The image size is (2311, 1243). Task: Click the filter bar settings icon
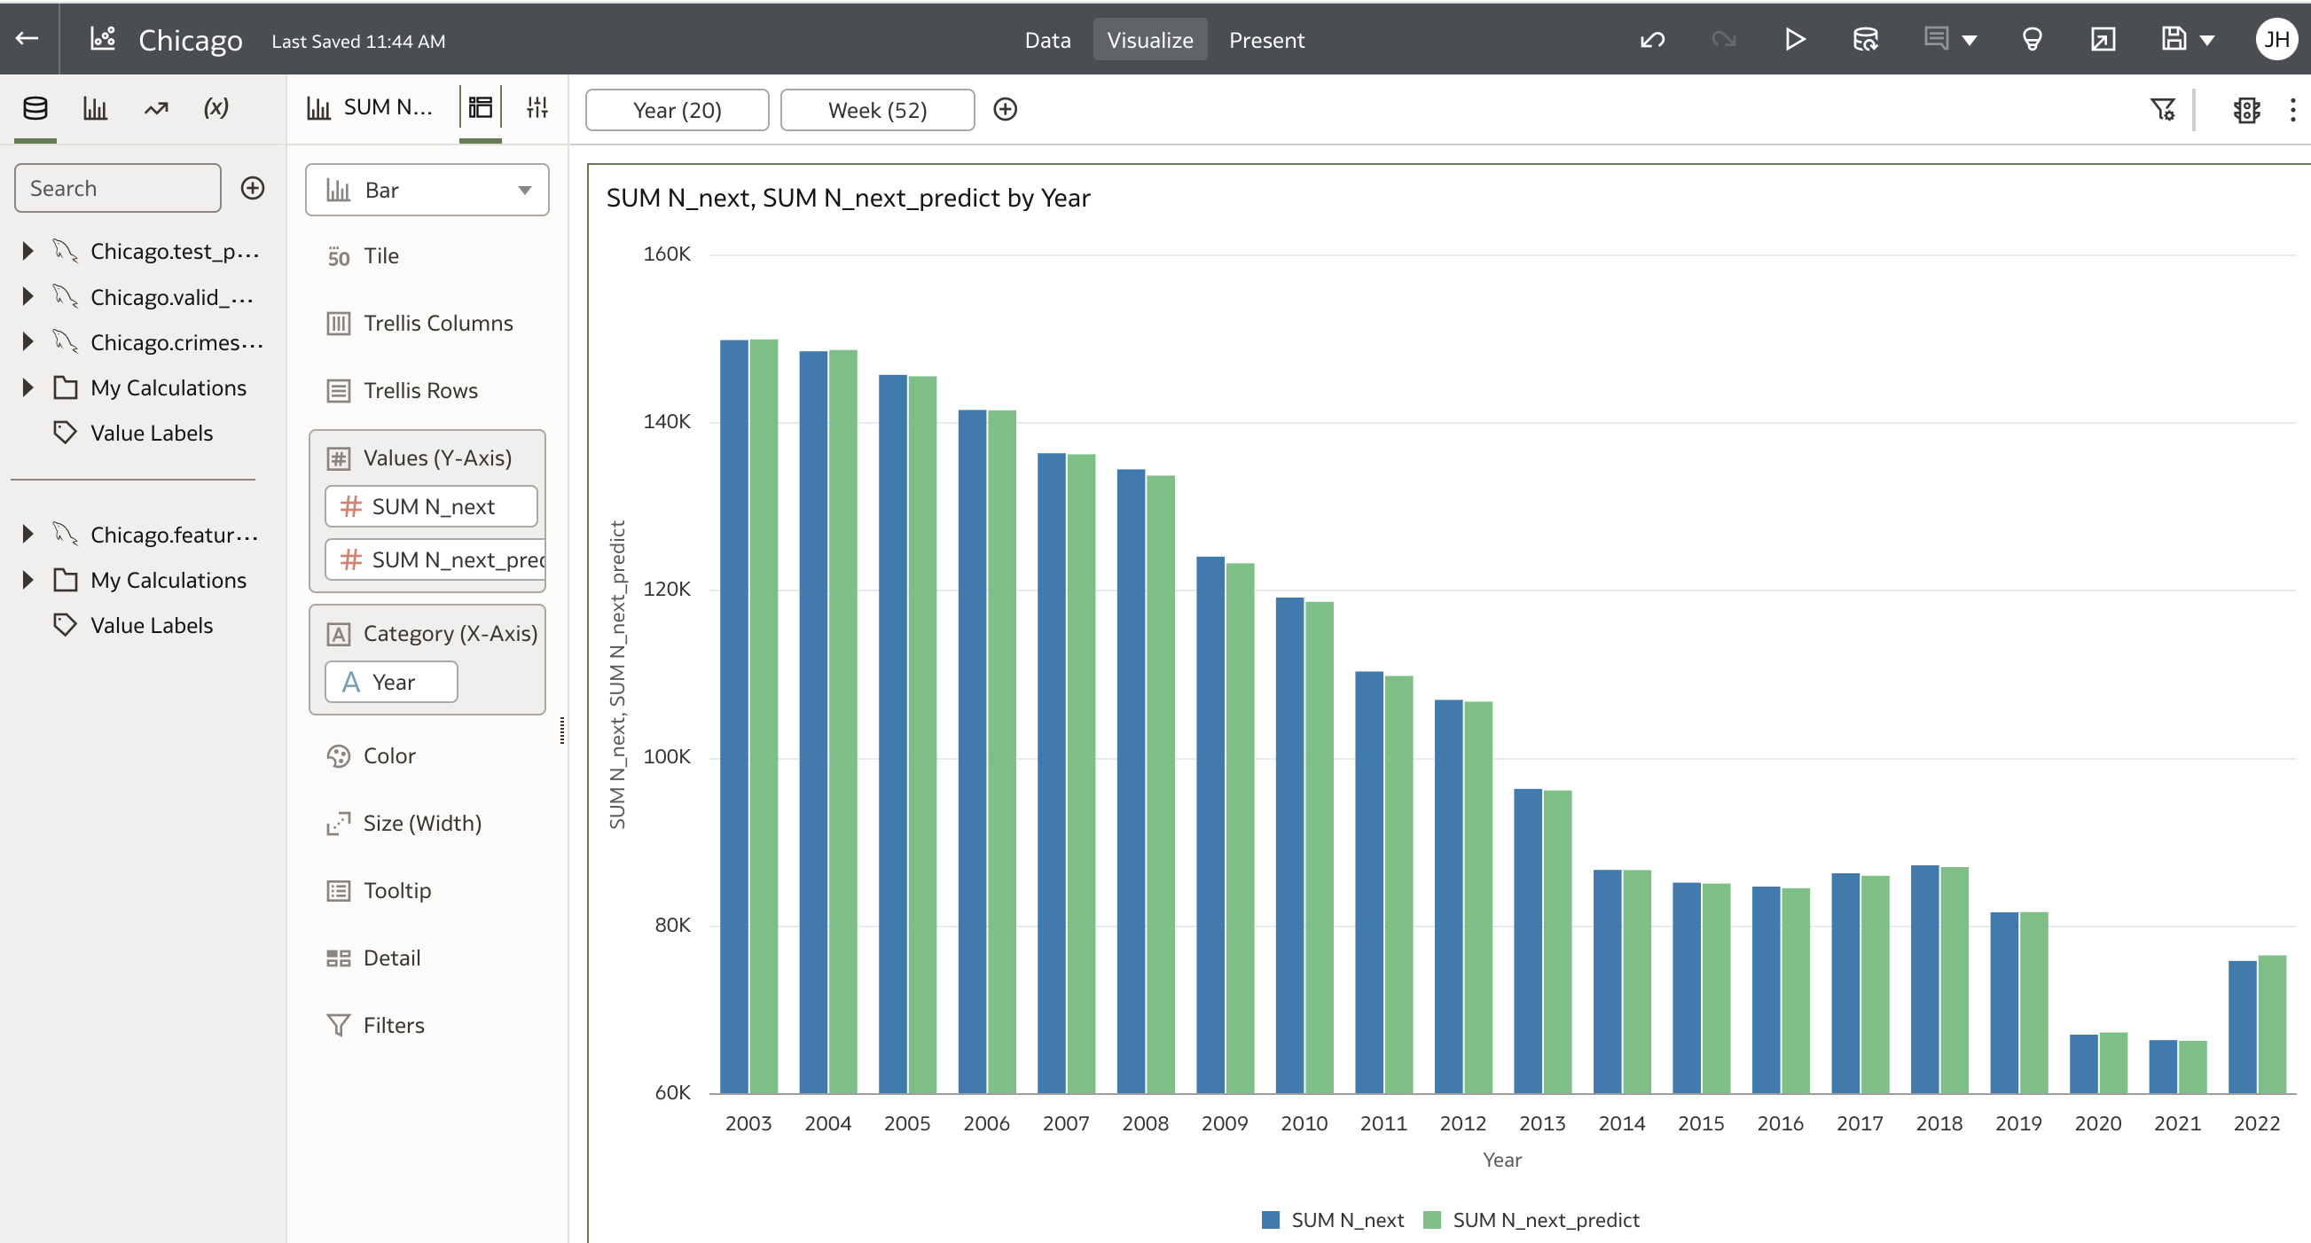(2163, 109)
